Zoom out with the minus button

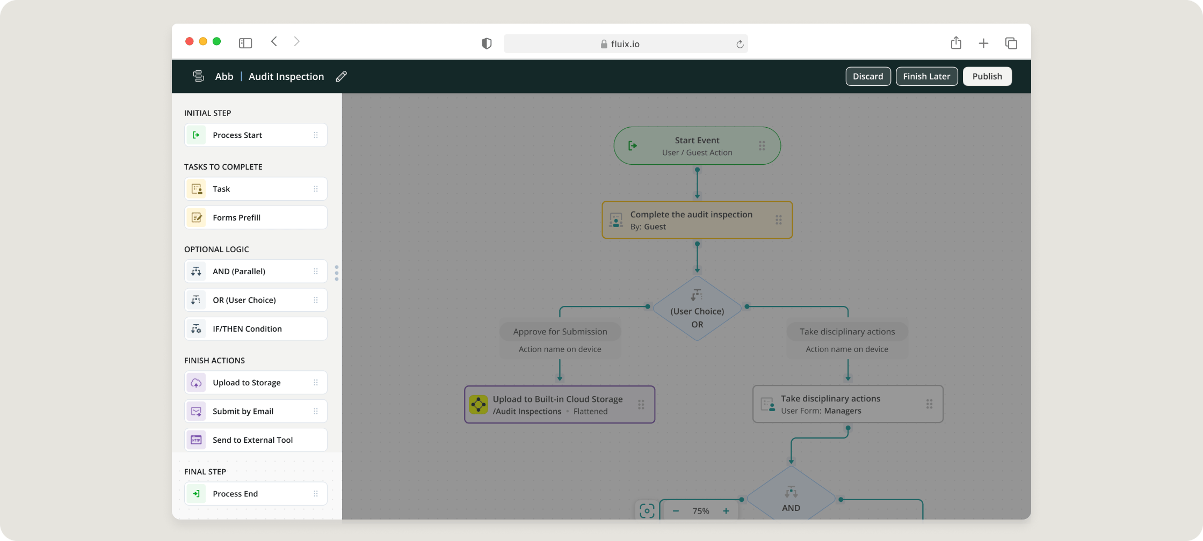point(676,511)
